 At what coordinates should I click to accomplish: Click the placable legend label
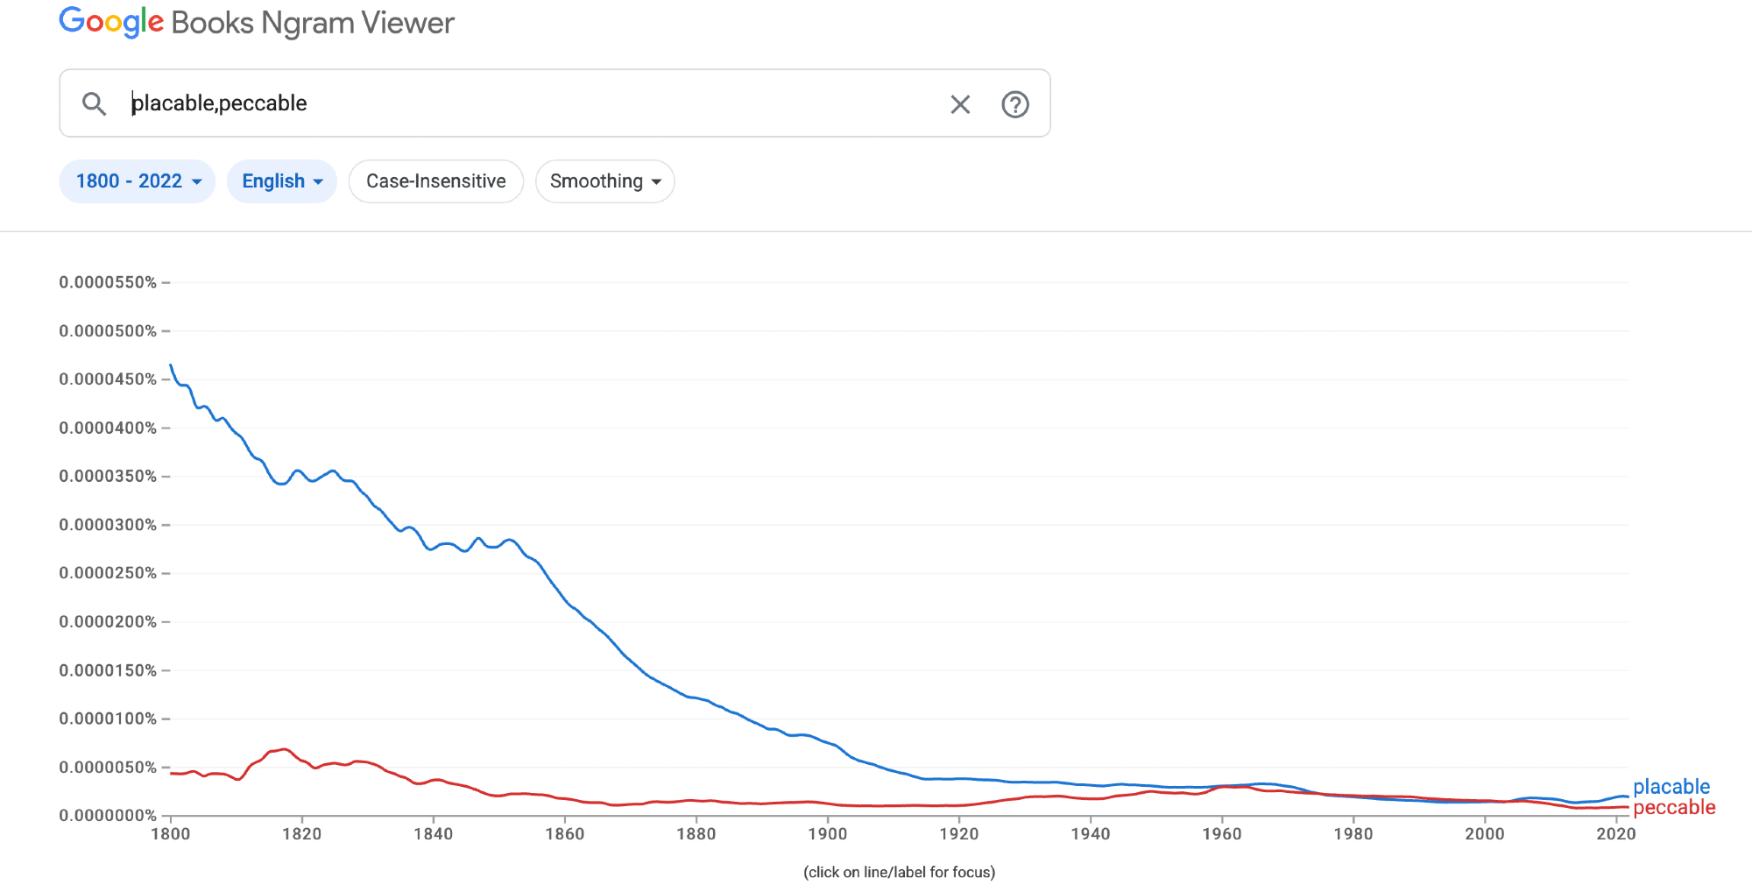(1671, 786)
